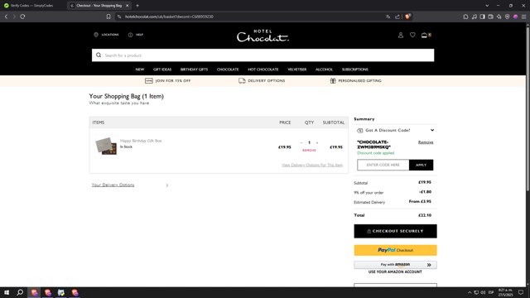Open the Alcohol menu
Viewport: 530px width, 298px height.
[324, 70]
